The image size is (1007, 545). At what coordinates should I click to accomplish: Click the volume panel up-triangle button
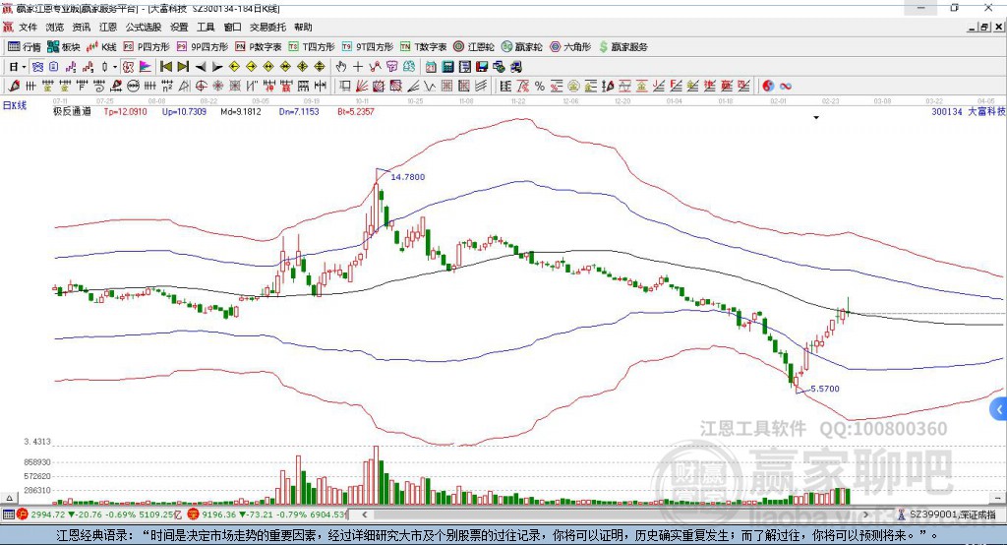pos(9,498)
